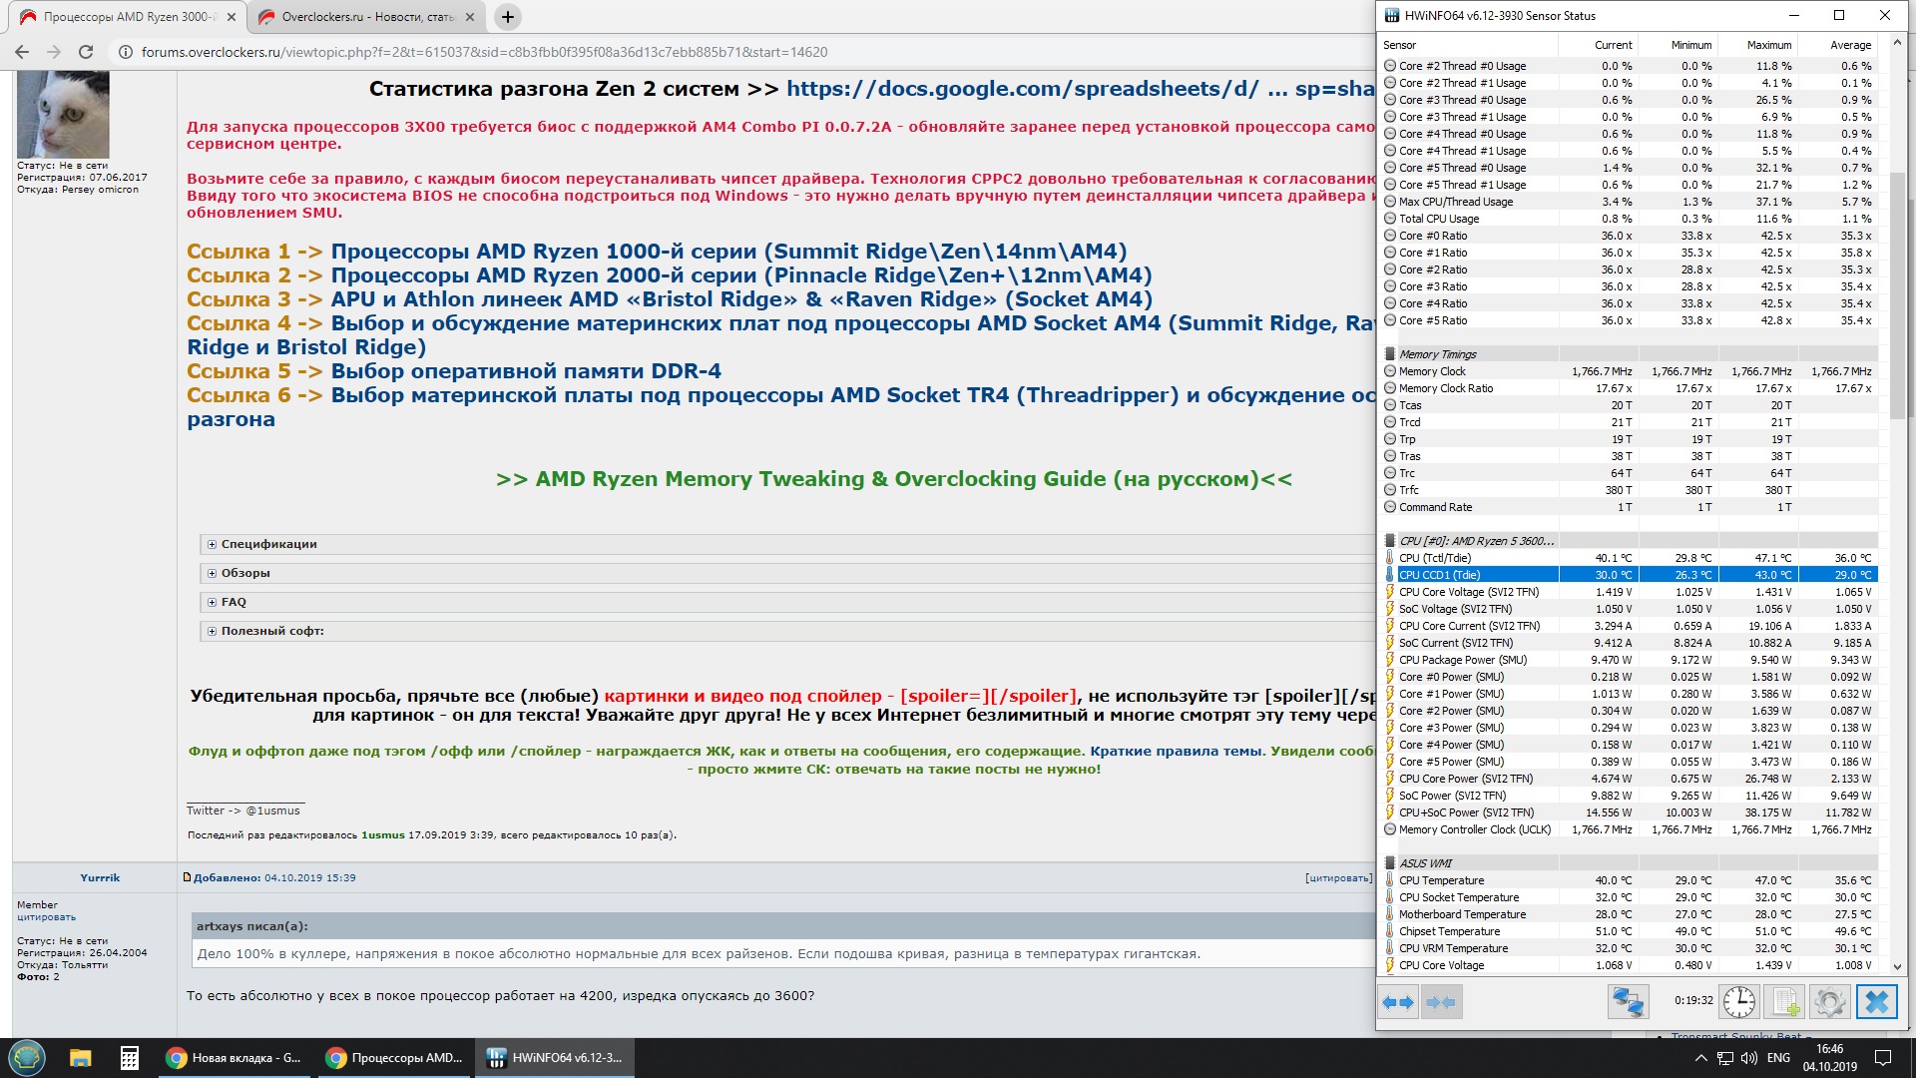Click the collapse columns arrows button in HWiNFO
Viewport: 1916px width, 1078px height.
tap(1441, 1001)
